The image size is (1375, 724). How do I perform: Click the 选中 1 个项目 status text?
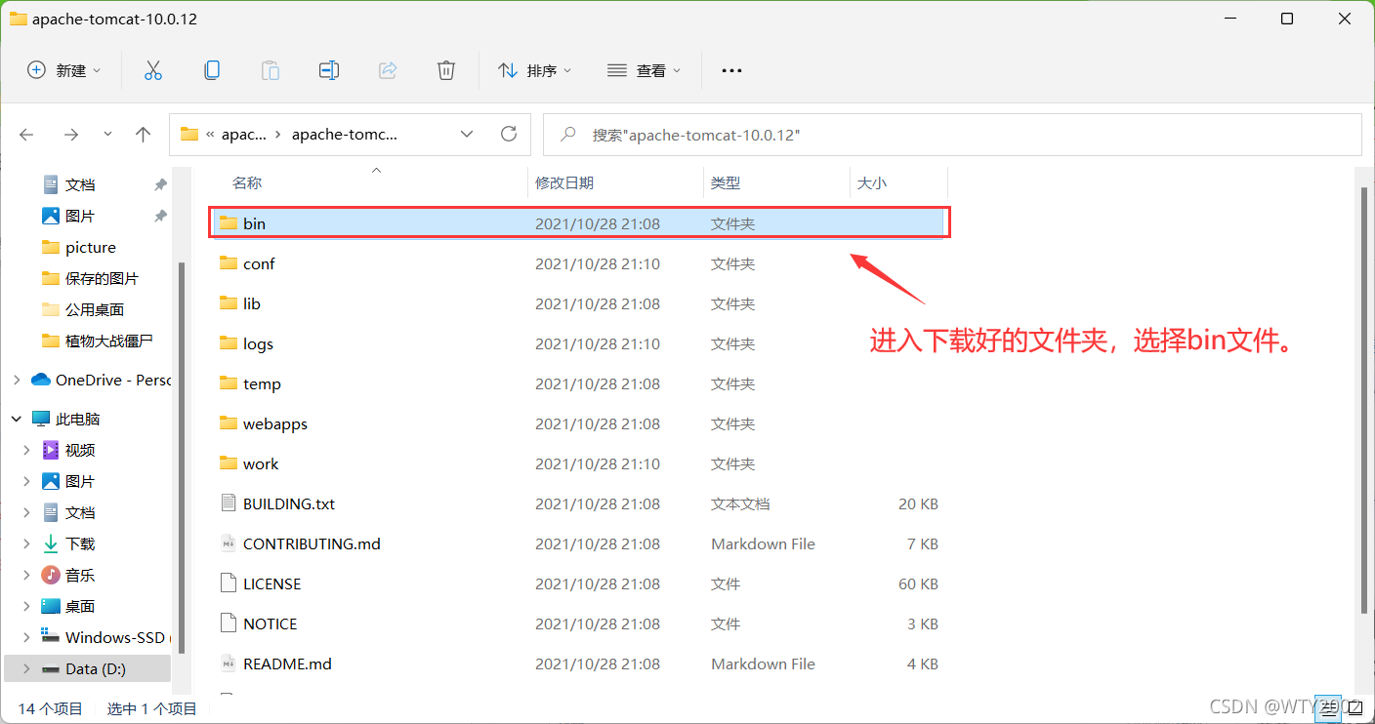click(151, 708)
